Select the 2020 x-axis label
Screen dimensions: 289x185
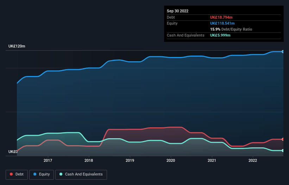point(171,160)
